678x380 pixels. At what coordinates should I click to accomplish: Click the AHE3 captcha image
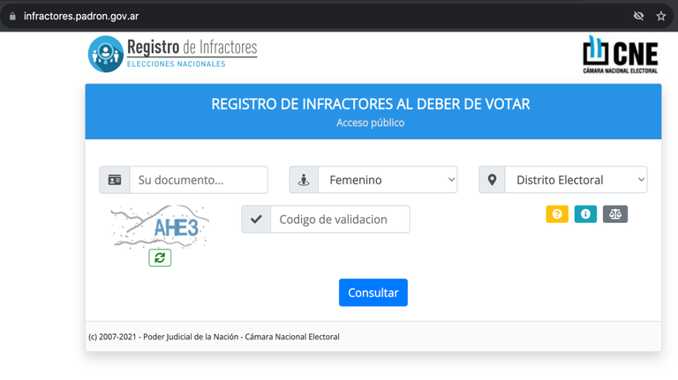point(160,227)
